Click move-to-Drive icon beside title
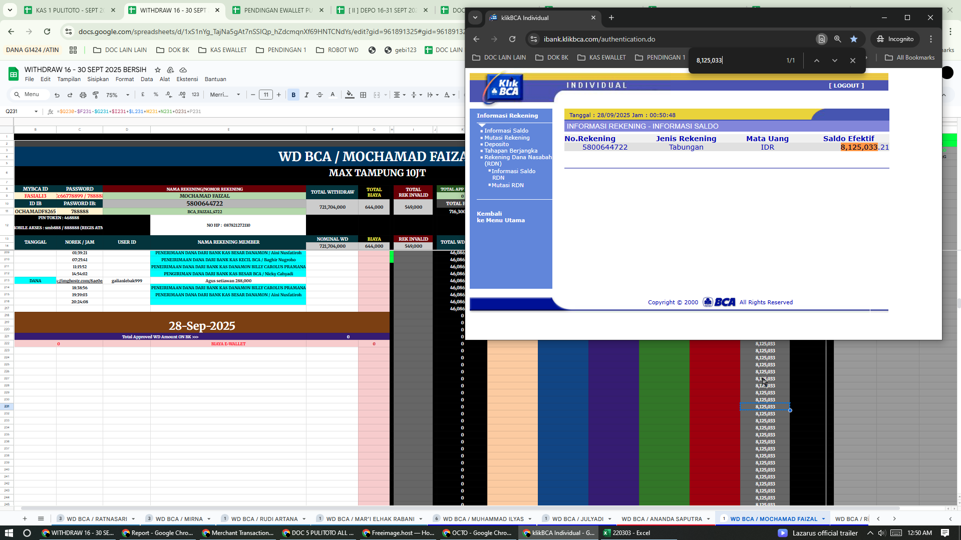The height and width of the screenshot is (540, 961). pos(170,70)
